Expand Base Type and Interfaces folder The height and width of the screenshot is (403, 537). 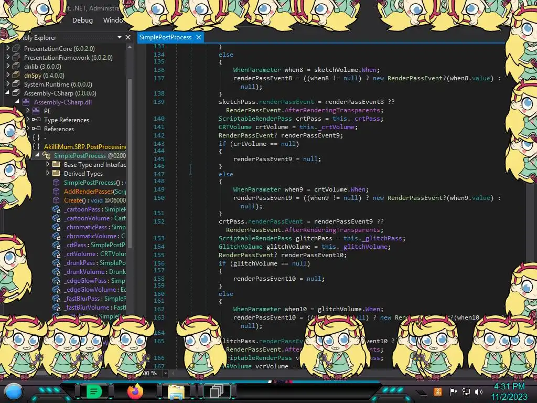click(48, 164)
